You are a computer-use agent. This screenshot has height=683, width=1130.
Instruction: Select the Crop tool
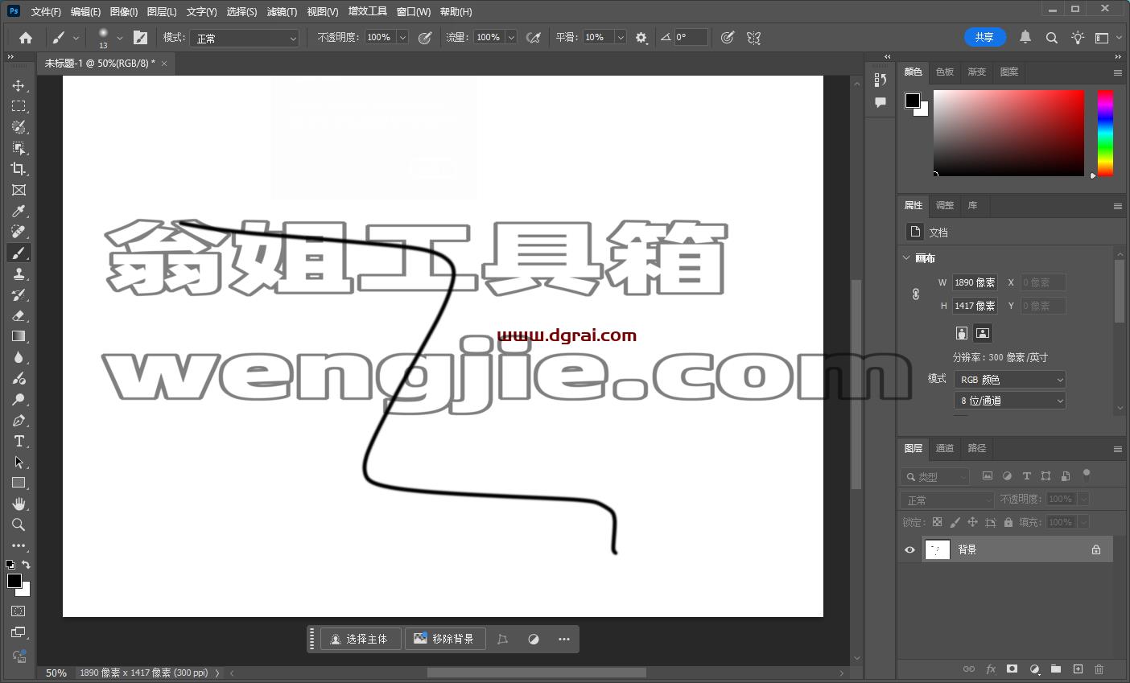pyautogui.click(x=19, y=169)
